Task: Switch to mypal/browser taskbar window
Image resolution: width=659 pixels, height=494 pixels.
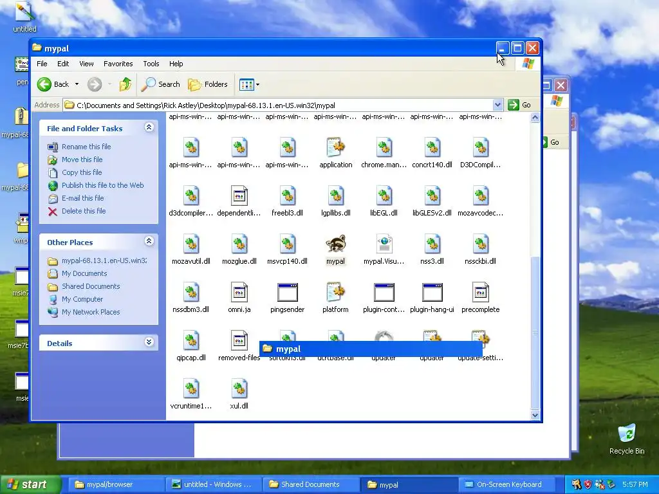Action: [x=116, y=485]
